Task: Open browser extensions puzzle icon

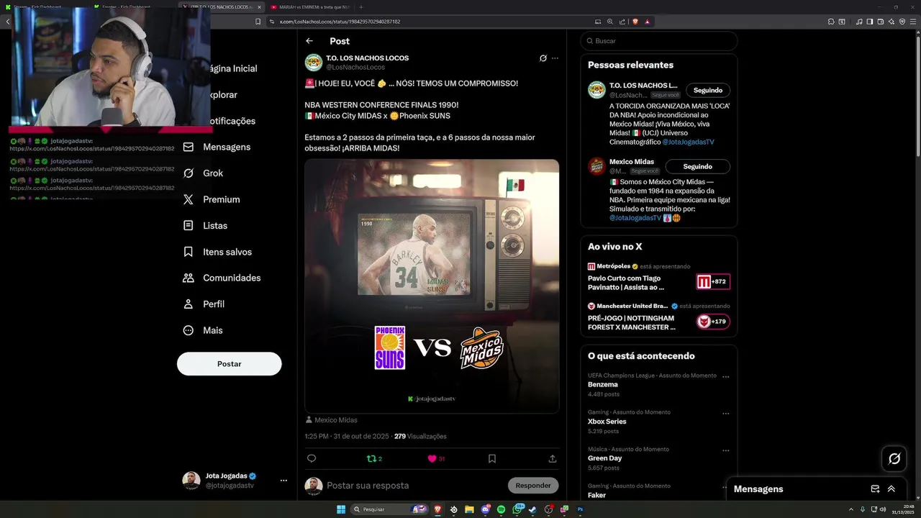Action: click(x=830, y=22)
